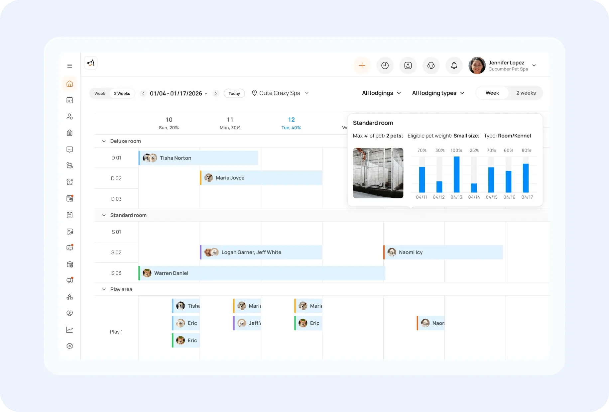The height and width of the screenshot is (412, 609).
Task: Click the Today button
Action: (234, 93)
